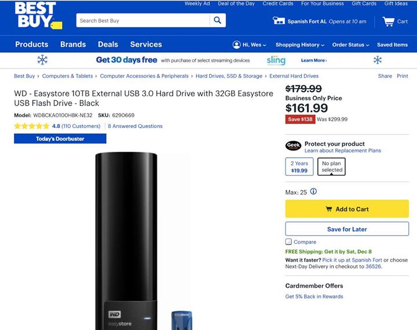Click the store locator icon
Image resolution: width=417 pixels, height=330 pixels.
[279, 21]
